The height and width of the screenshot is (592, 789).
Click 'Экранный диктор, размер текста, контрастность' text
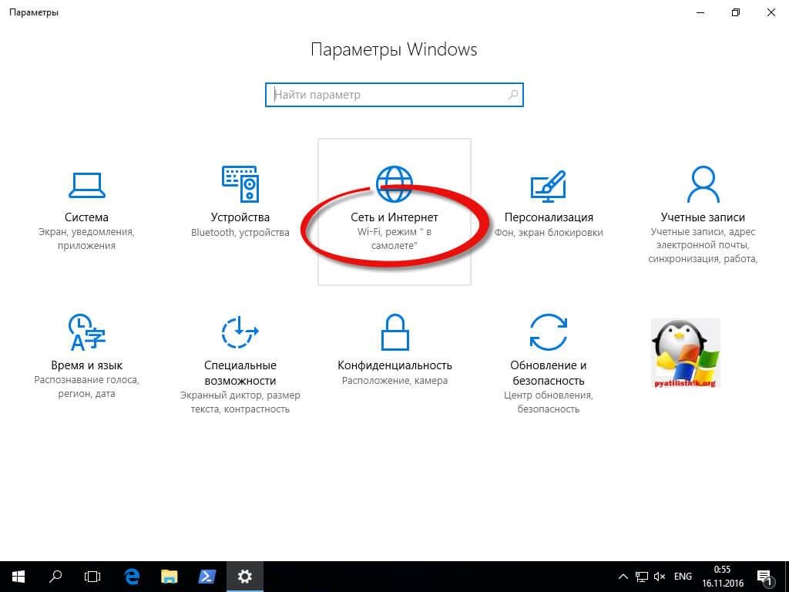pos(240,402)
